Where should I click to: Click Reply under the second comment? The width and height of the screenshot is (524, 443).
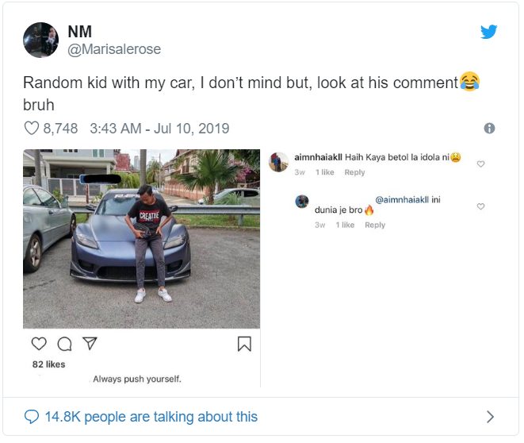coord(374,225)
